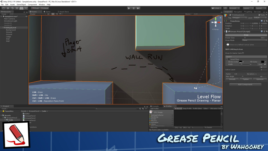Viewport: 268px width, 151px height.
Task: Open the Collab dropdown
Action: (216, 8)
